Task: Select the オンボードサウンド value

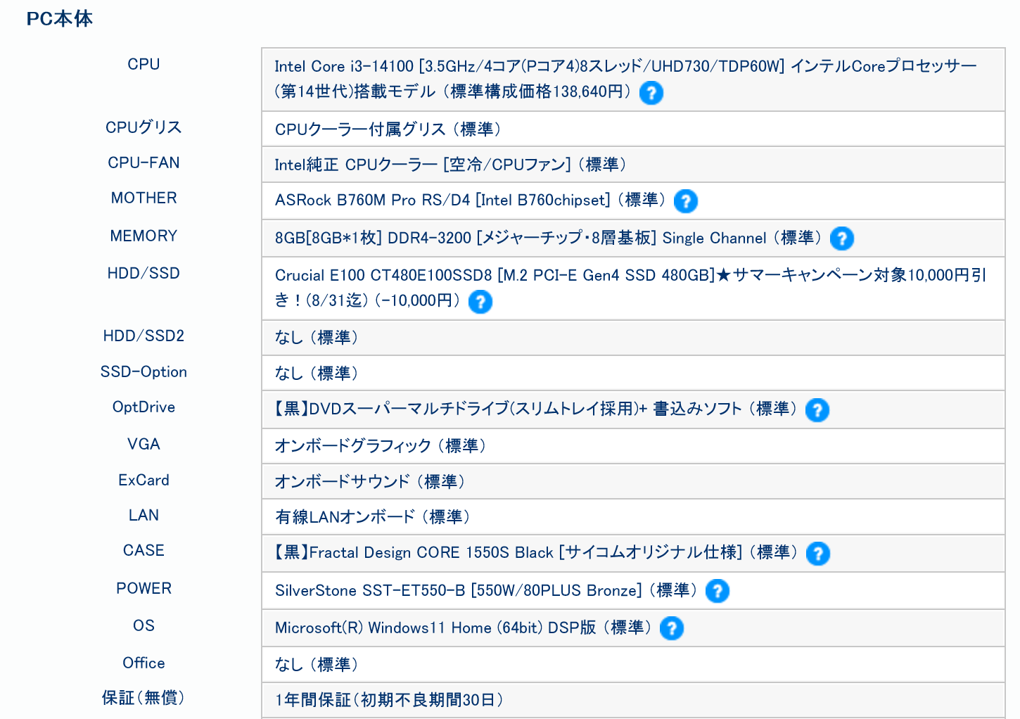Action: (x=370, y=482)
